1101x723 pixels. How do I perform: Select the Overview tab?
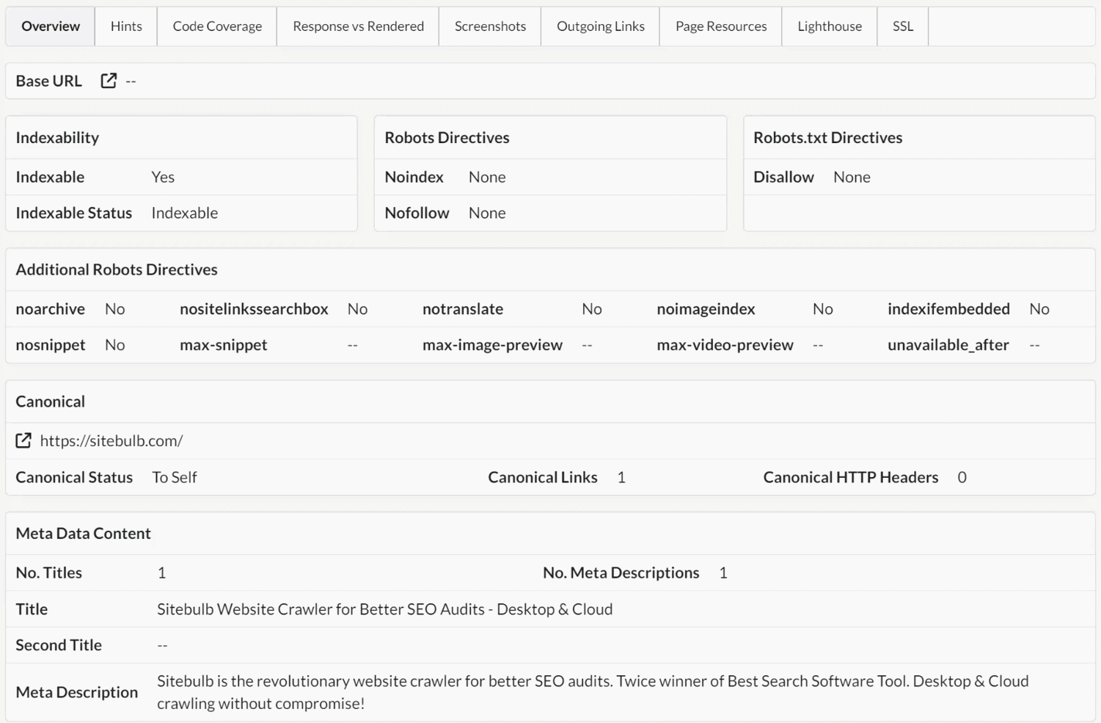click(51, 26)
